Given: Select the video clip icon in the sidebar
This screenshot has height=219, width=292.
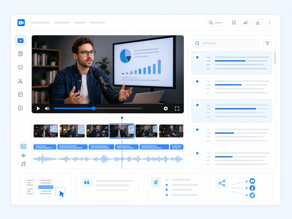Looking at the screenshot, I should click(20, 40).
